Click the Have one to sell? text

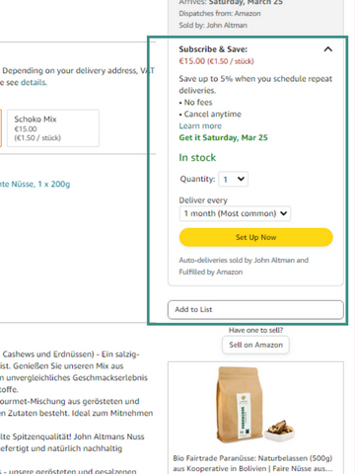coord(255,330)
